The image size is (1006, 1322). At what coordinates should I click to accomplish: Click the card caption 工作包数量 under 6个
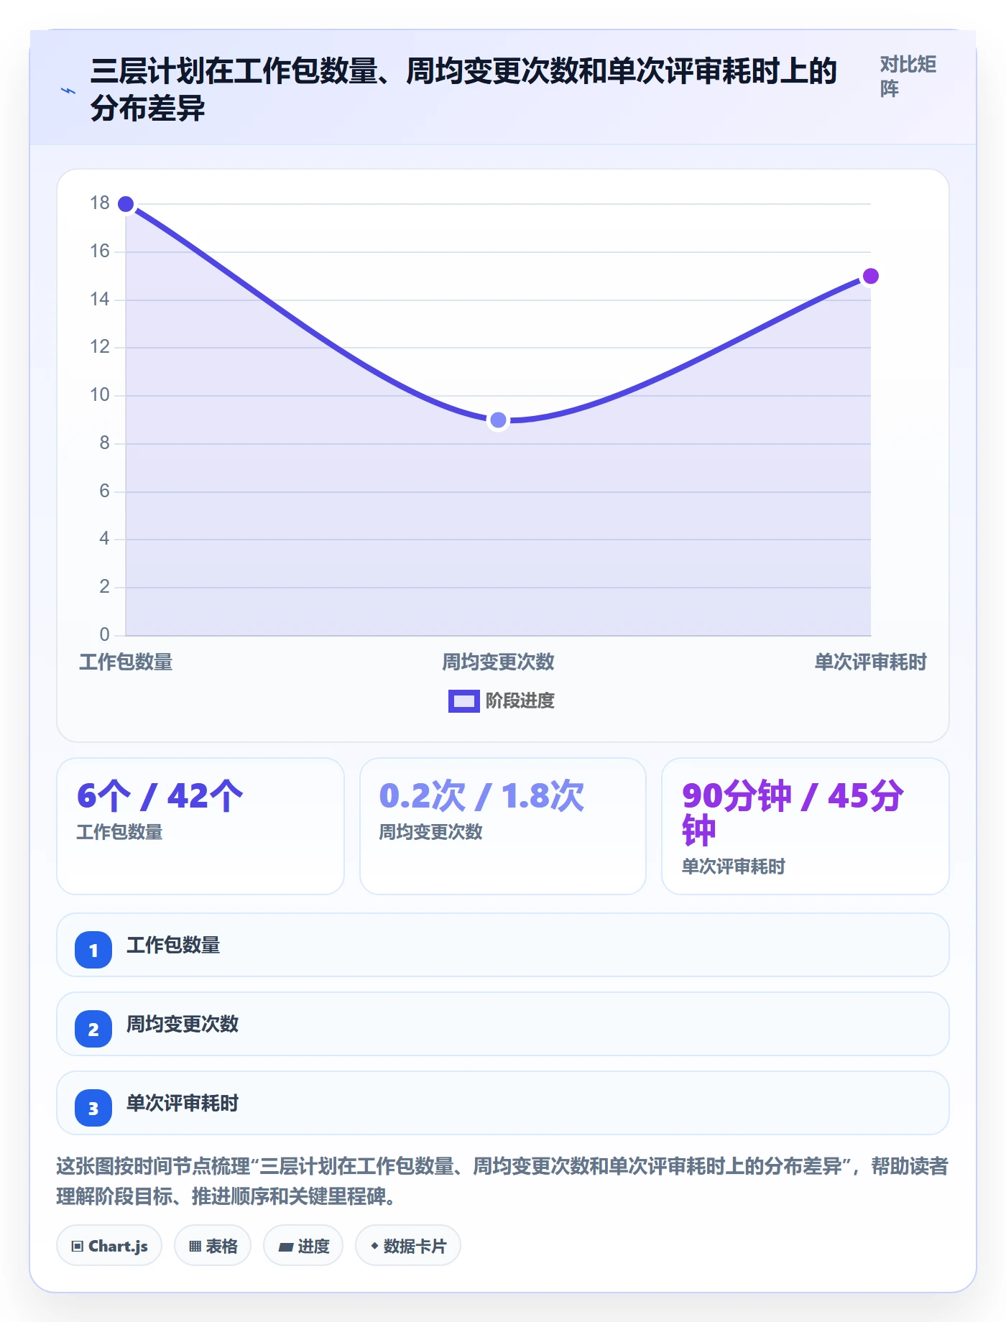pyautogui.click(x=119, y=832)
